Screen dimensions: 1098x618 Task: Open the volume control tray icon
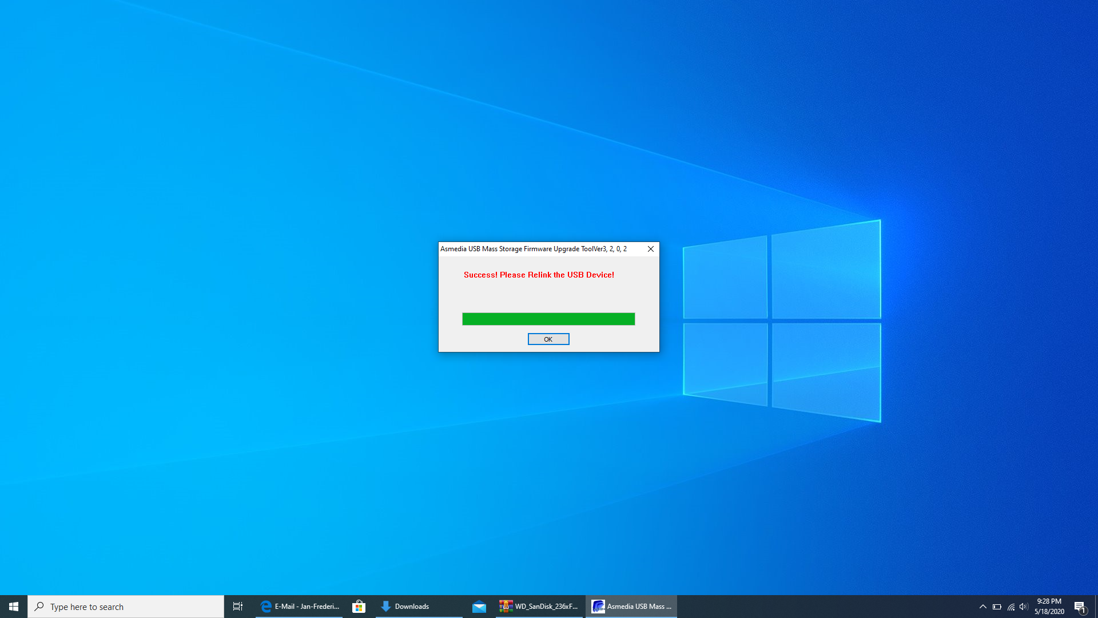pyautogui.click(x=1024, y=607)
